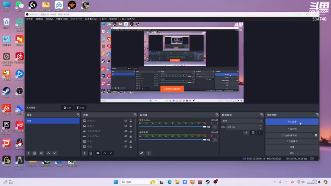
Task: Add a new scene with the plus icon
Action: coord(29,153)
